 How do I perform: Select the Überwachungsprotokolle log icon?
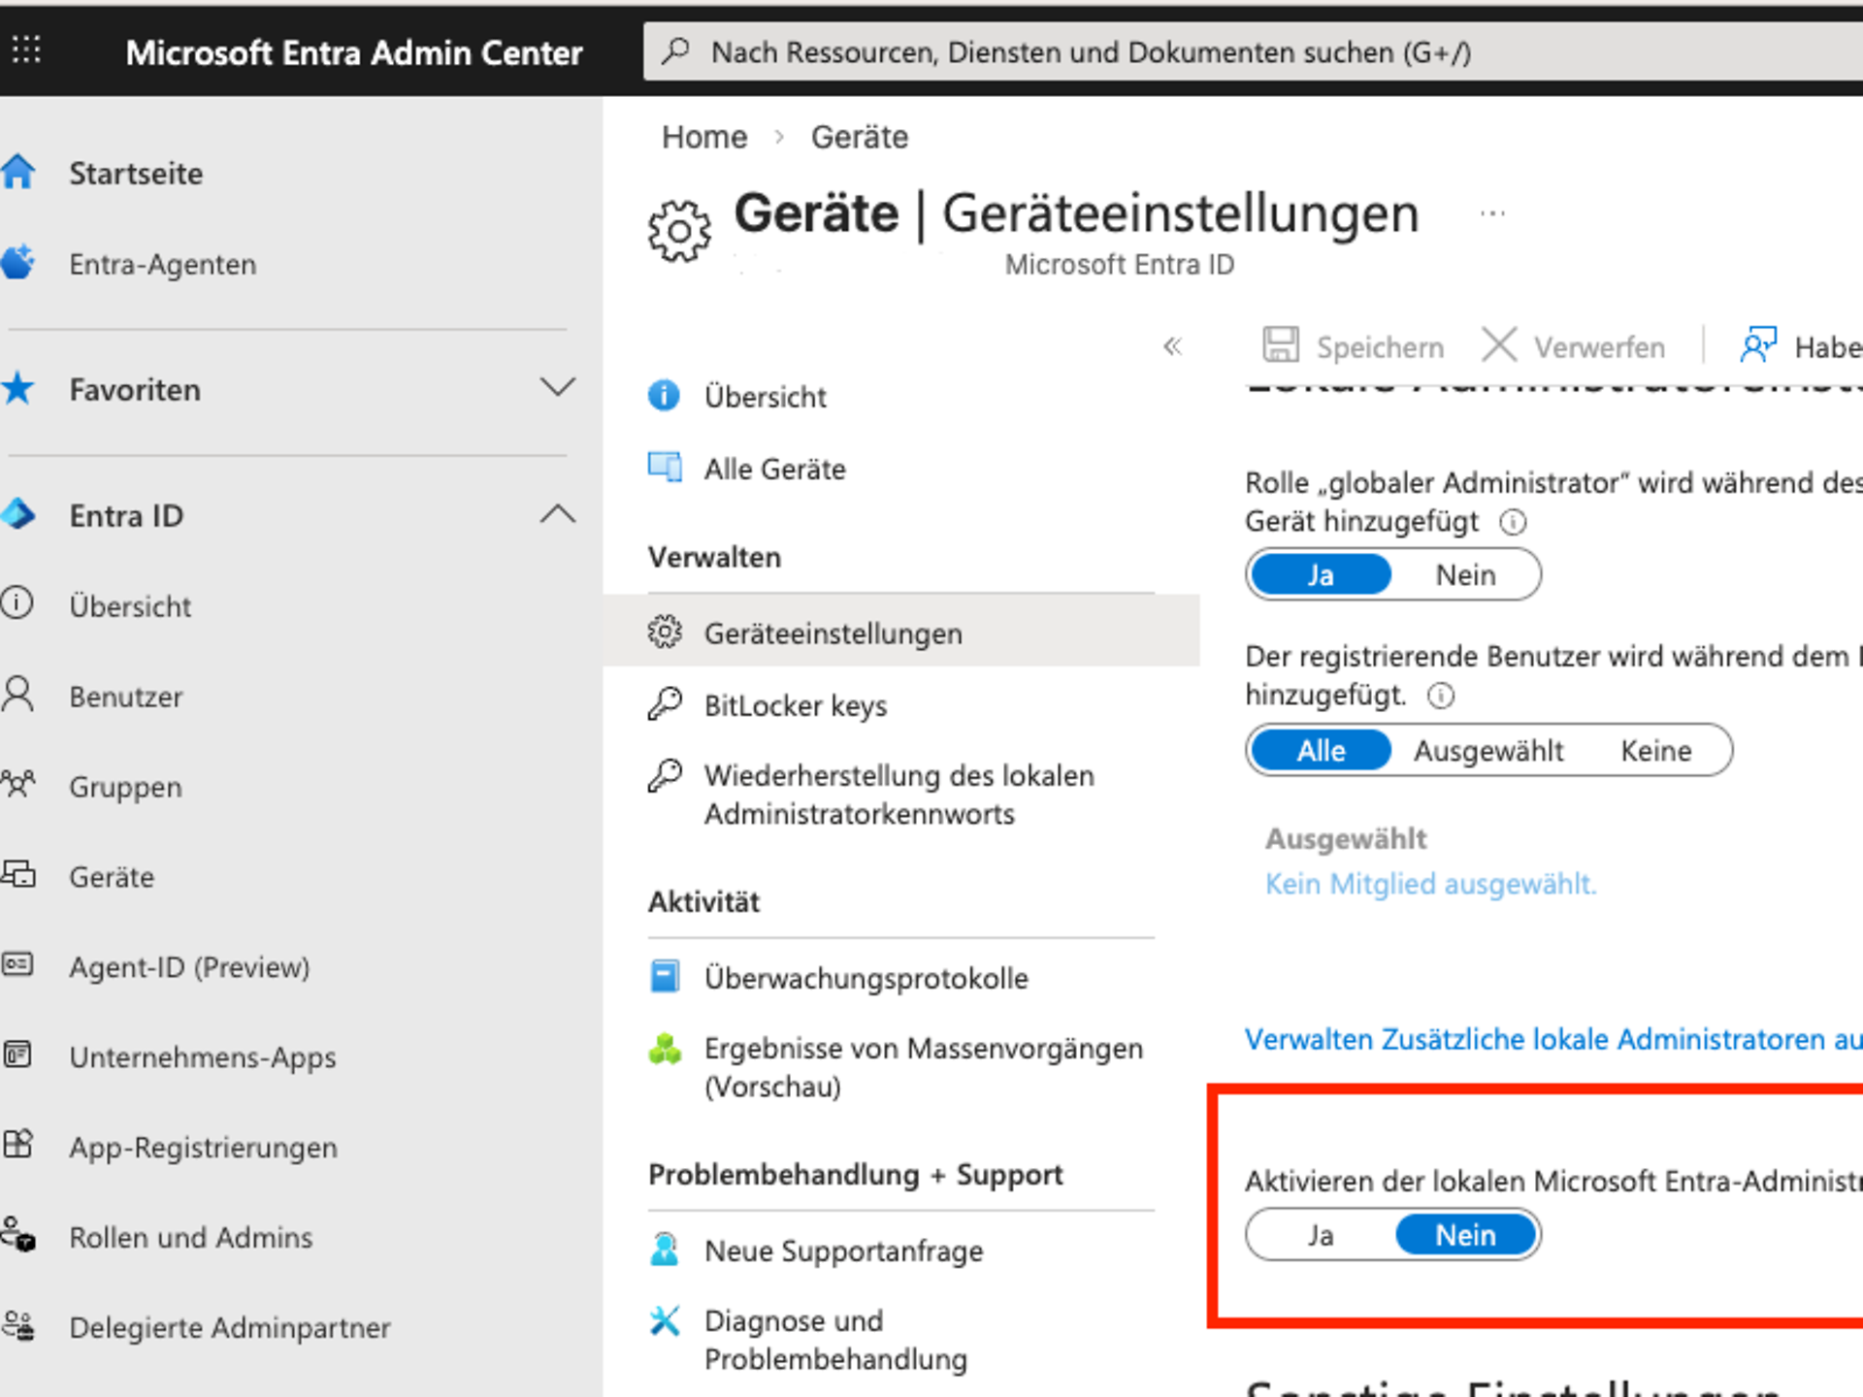pyautogui.click(x=665, y=977)
